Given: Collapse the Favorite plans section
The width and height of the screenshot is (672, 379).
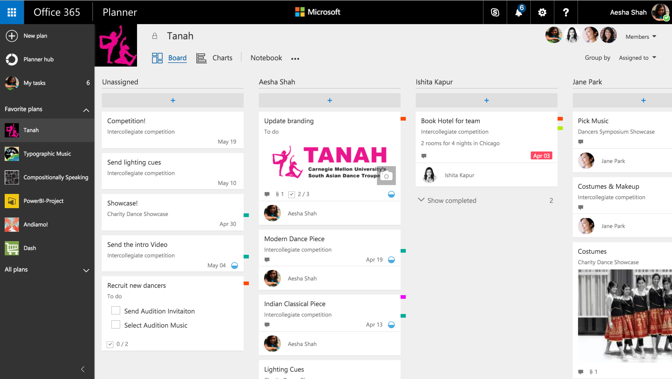Looking at the screenshot, I should pos(86,110).
